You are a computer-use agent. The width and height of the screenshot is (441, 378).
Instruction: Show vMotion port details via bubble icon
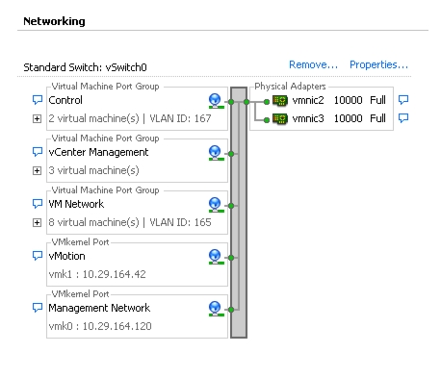click(x=38, y=256)
